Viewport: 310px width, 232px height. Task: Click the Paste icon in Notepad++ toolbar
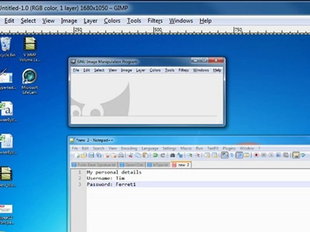click(146, 155)
